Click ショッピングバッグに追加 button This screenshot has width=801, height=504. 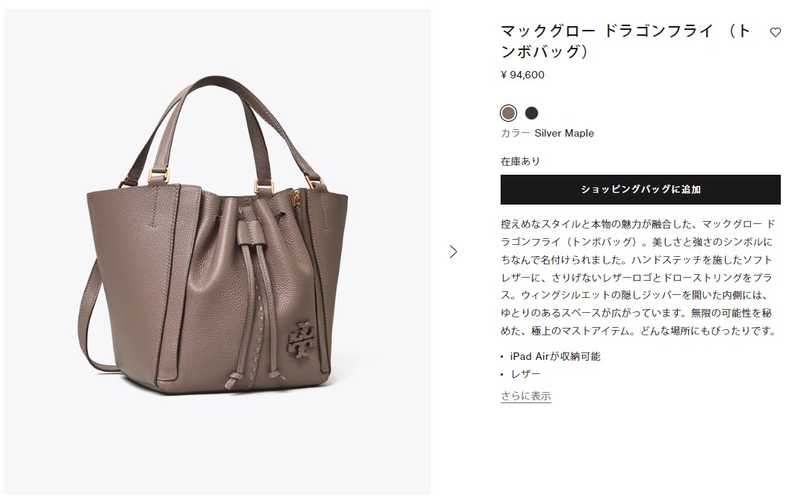tap(640, 190)
